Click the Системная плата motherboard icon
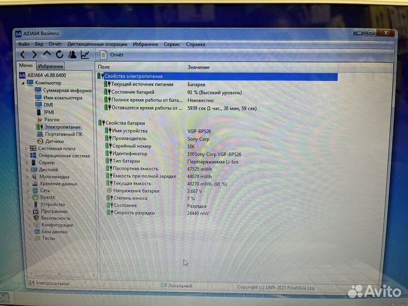This screenshot has width=408, height=306. [33, 148]
